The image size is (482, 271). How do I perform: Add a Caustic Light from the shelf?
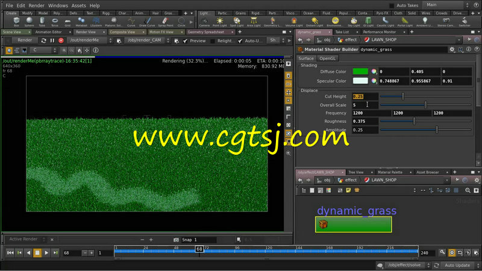(x=385, y=22)
